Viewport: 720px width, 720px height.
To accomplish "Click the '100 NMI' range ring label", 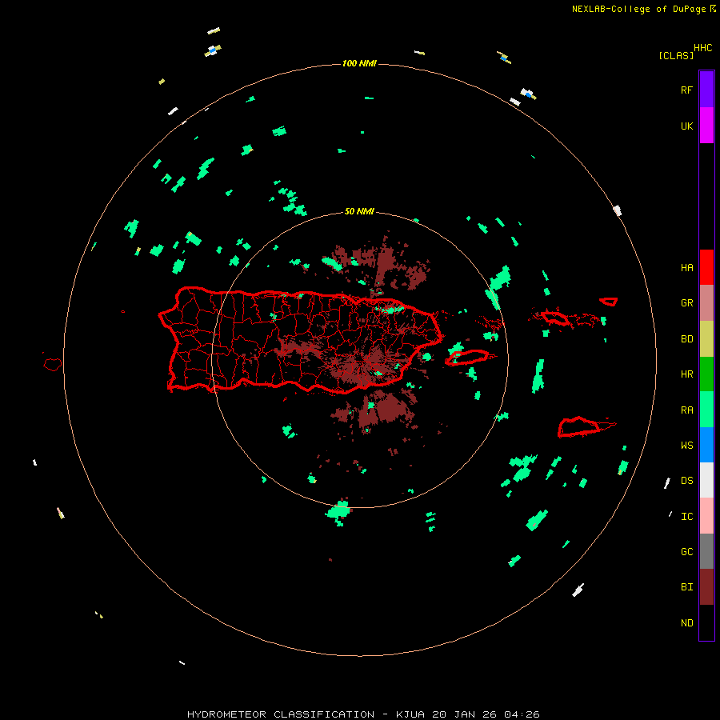I will pyautogui.click(x=359, y=63).
